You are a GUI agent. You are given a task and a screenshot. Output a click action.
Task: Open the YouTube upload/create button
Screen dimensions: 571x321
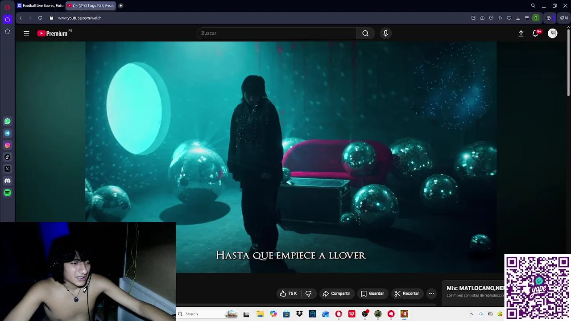pyautogui.click(x=521, y=33)
